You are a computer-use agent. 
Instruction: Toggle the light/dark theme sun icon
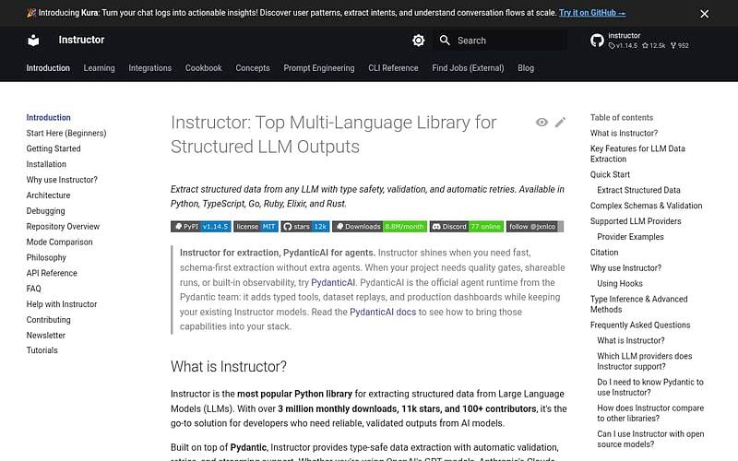(418, 41)
